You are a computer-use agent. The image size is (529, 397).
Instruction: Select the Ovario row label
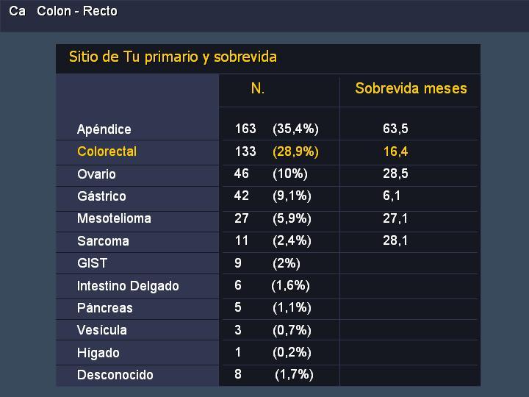point(96,174)
